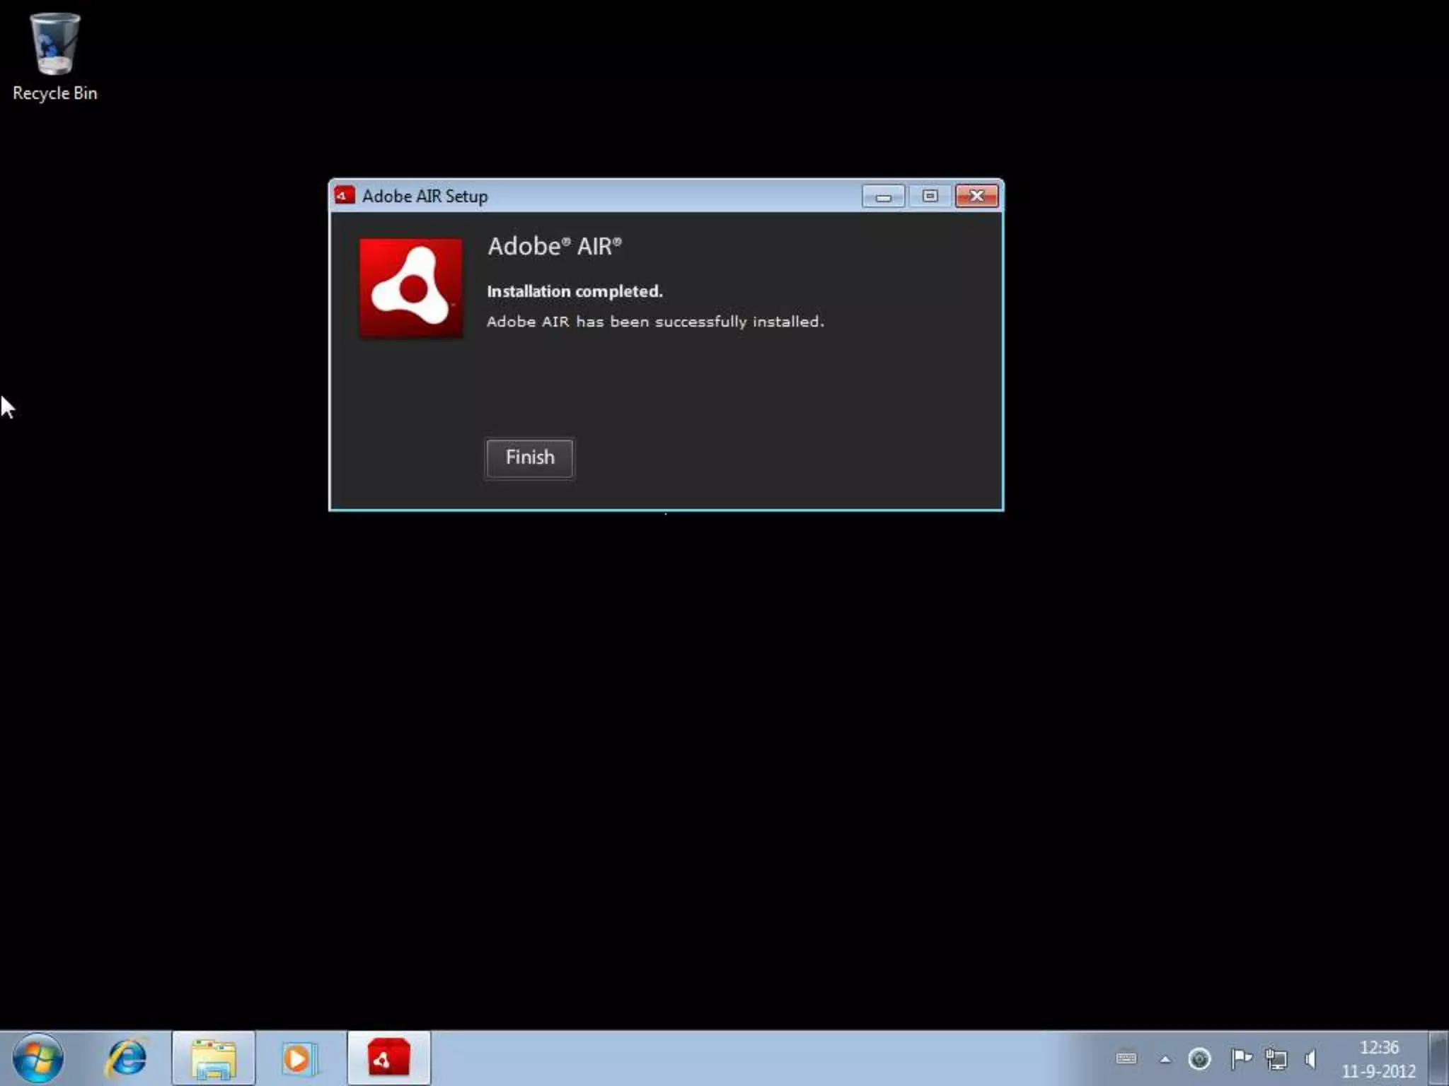Click the round system tray icon

(x=1199, y=1058)
